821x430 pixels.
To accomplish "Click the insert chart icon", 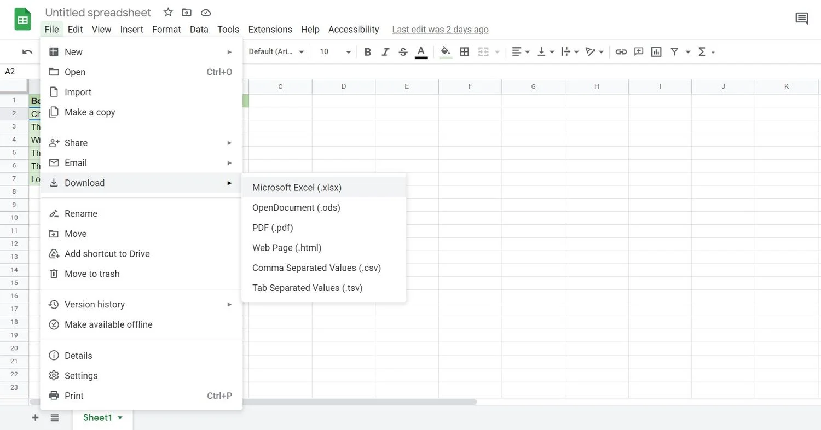I will click(x=656, y=52).
